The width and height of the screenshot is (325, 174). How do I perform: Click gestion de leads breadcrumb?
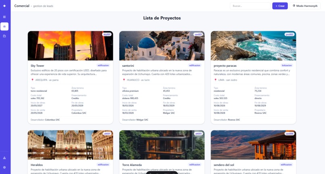[x=43, y=6]
